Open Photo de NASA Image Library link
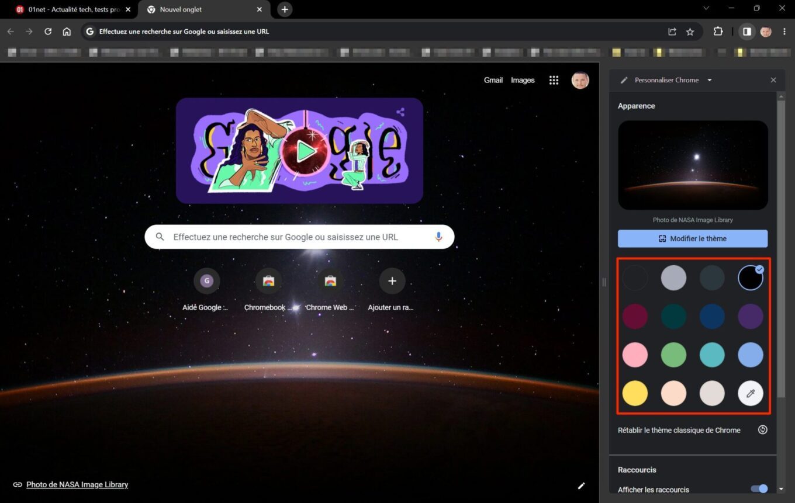Viewport: 795px width, 503px height. click(x=77, y=484)
